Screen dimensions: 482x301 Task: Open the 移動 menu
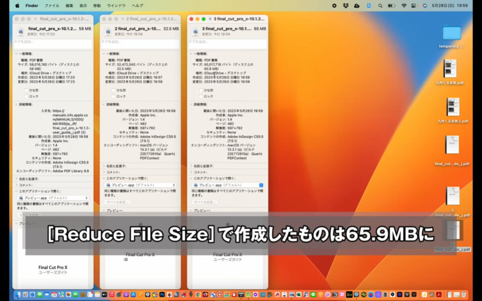(97, 6)
